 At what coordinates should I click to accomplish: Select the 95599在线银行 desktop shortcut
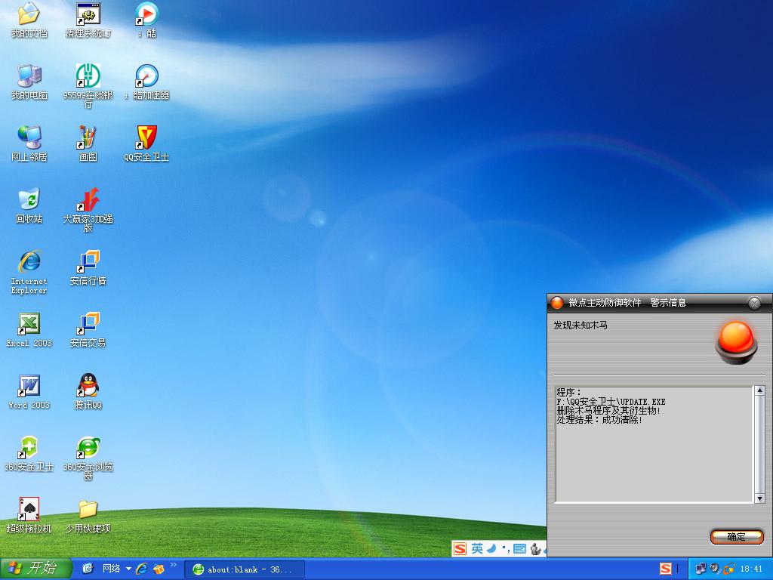click(x=88, y=86)
